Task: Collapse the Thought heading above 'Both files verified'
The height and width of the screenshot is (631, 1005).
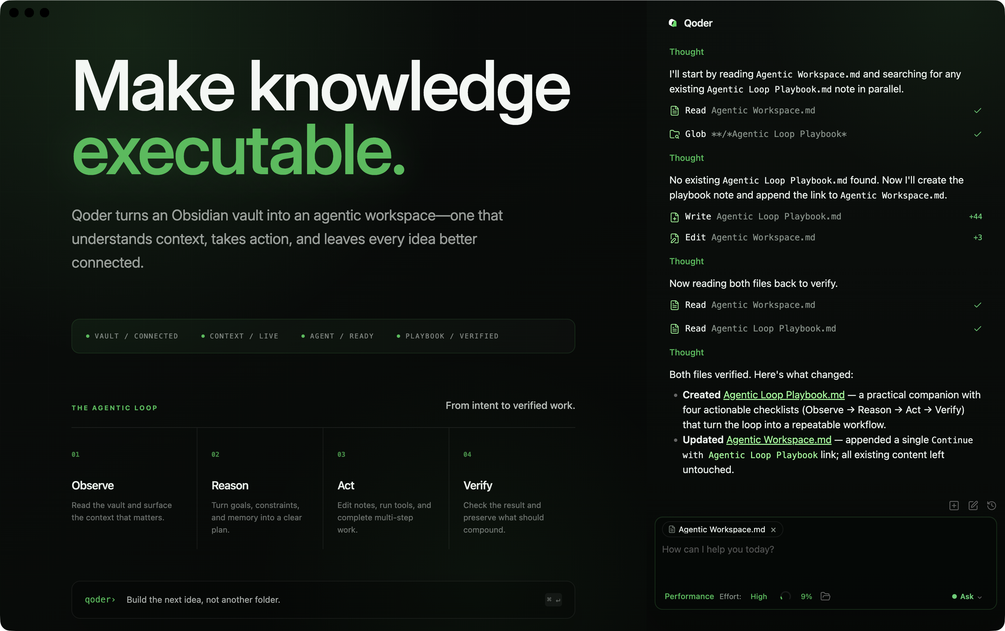Action: (686, 352)
